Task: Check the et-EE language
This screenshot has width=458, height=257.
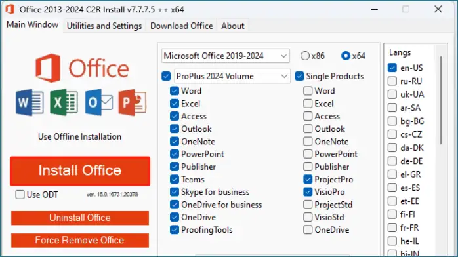Action: coord(392,201)
